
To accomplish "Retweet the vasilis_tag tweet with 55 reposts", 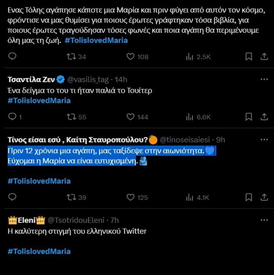I will 72,117.
